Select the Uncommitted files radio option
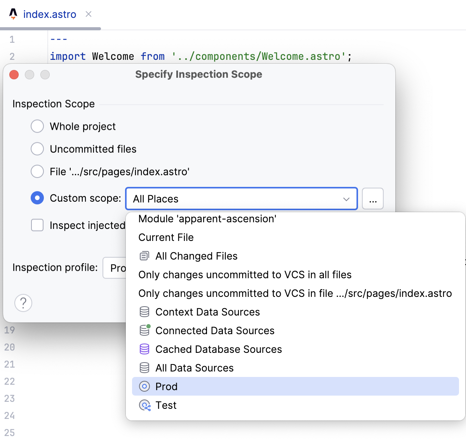 (x=37, y=149)
